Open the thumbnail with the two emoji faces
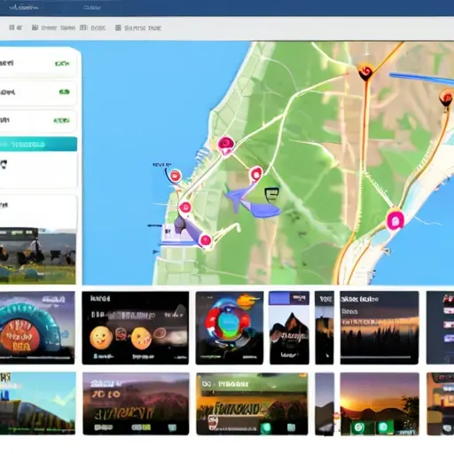Screen dimensions: 454x454 pos(136,328)
